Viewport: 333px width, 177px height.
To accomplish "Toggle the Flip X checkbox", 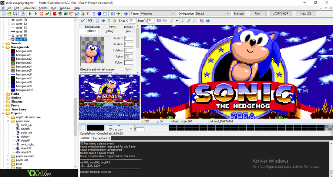I will [x=122, y=69].
